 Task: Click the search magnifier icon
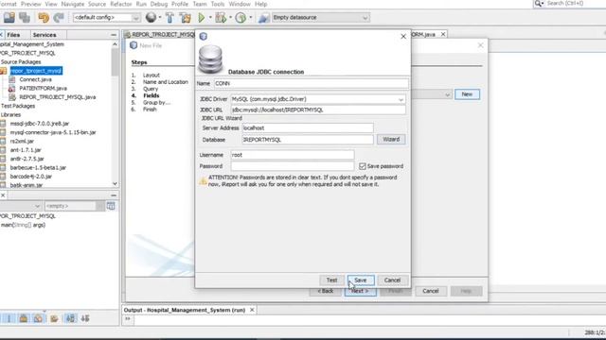click(x=539, y=4)
